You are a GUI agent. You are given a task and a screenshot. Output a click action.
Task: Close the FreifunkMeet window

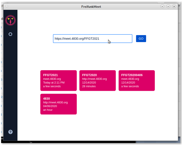[x=174, y=6]
